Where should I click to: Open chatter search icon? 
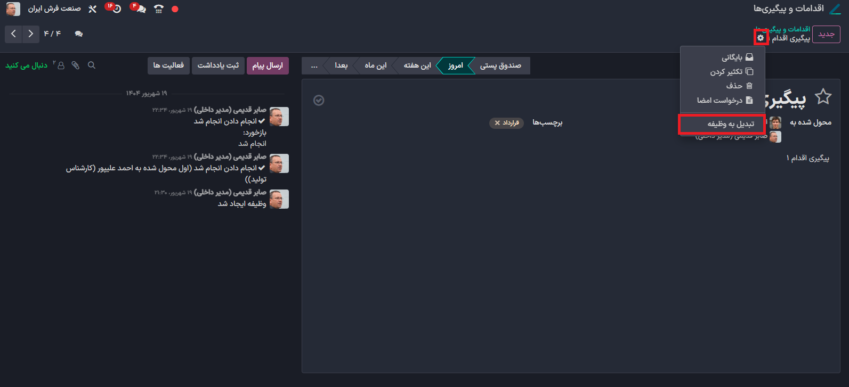pyautogui.click(x=92, y=65)
